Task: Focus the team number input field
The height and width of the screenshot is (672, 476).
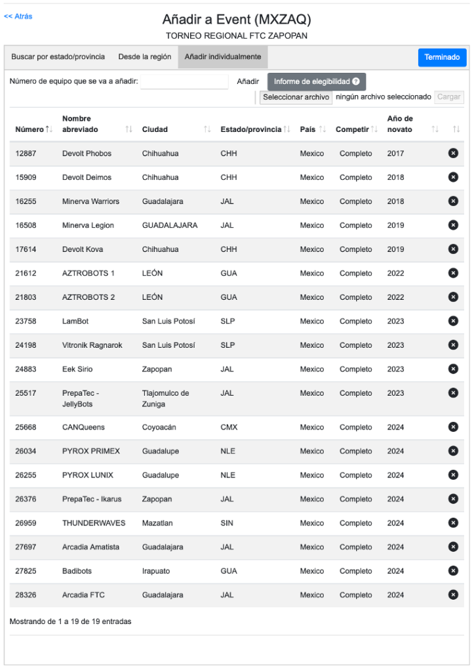Action: pos(184,82)
